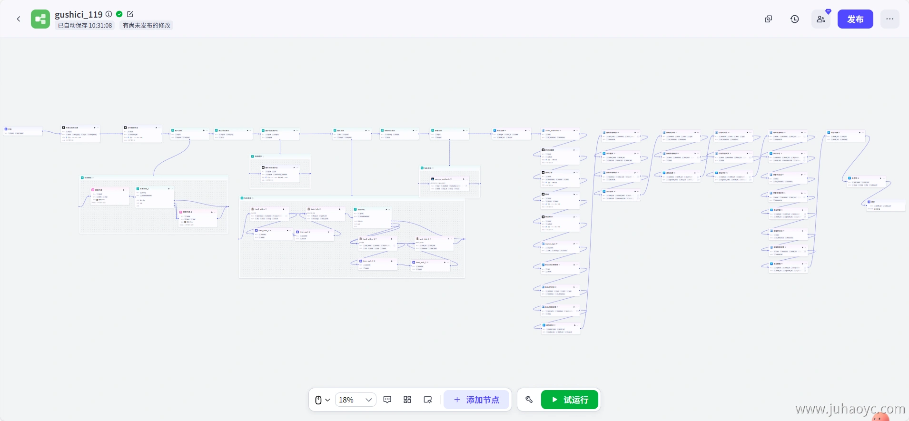909x421 pixels.
Task: Open the three-dot more options menu
Action: (889, 19)
